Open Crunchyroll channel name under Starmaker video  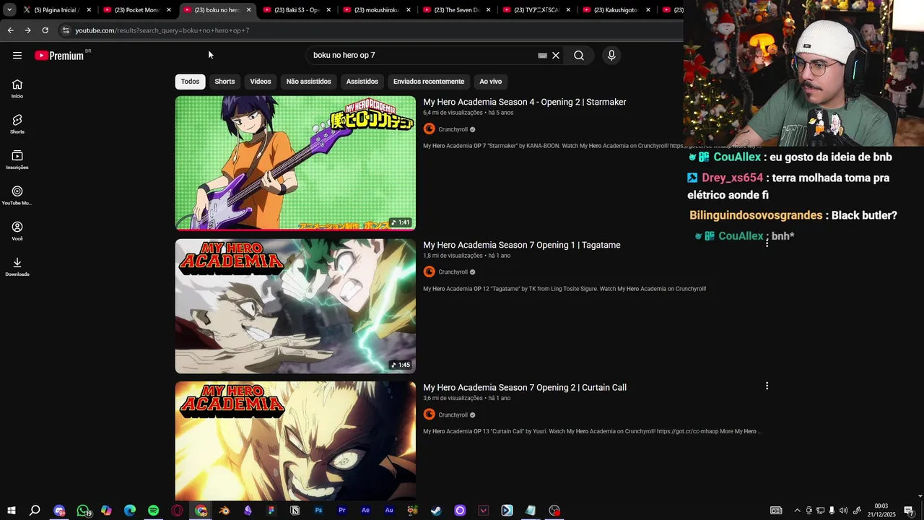point(453,129)
